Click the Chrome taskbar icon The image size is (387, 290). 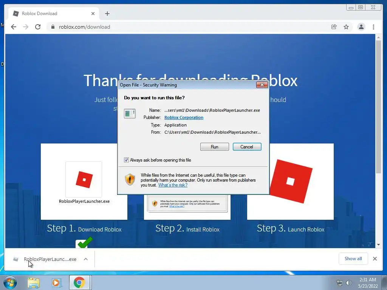point(79,282)
